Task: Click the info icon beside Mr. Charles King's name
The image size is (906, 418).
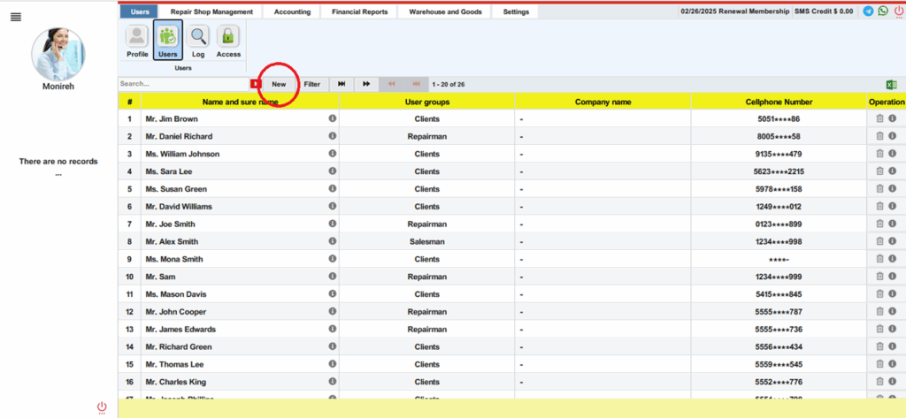Action: pyautogui.click(x=333, y=382)
